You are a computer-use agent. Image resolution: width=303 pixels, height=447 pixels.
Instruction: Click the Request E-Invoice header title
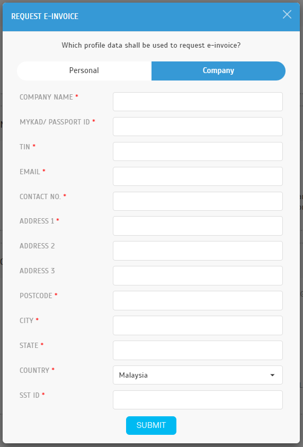(44, 16)
